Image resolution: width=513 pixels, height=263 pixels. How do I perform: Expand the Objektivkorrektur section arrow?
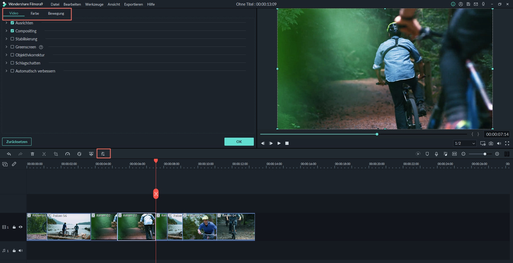click(x=6, y=55)
